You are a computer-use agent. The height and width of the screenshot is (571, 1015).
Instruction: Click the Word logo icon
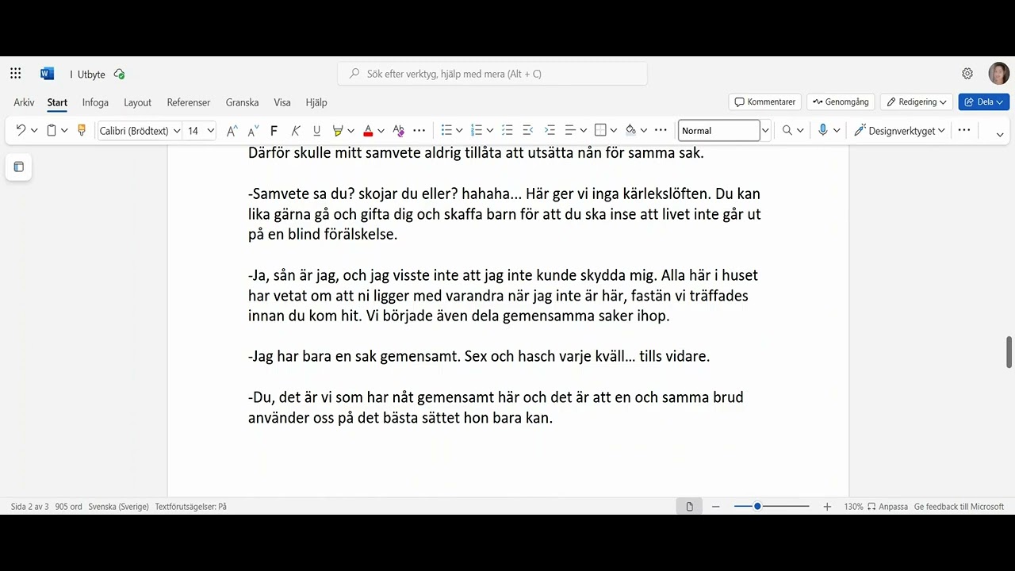tap(47, 74)
